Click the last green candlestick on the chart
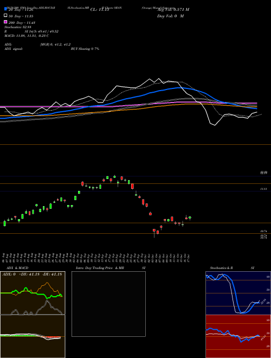Viewport: 271px width, 358px height. [x=190, y=218]
